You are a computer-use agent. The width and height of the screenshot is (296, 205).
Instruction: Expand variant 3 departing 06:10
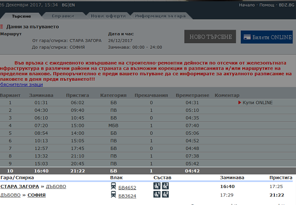pyautogui.click(x=148, y=118)
